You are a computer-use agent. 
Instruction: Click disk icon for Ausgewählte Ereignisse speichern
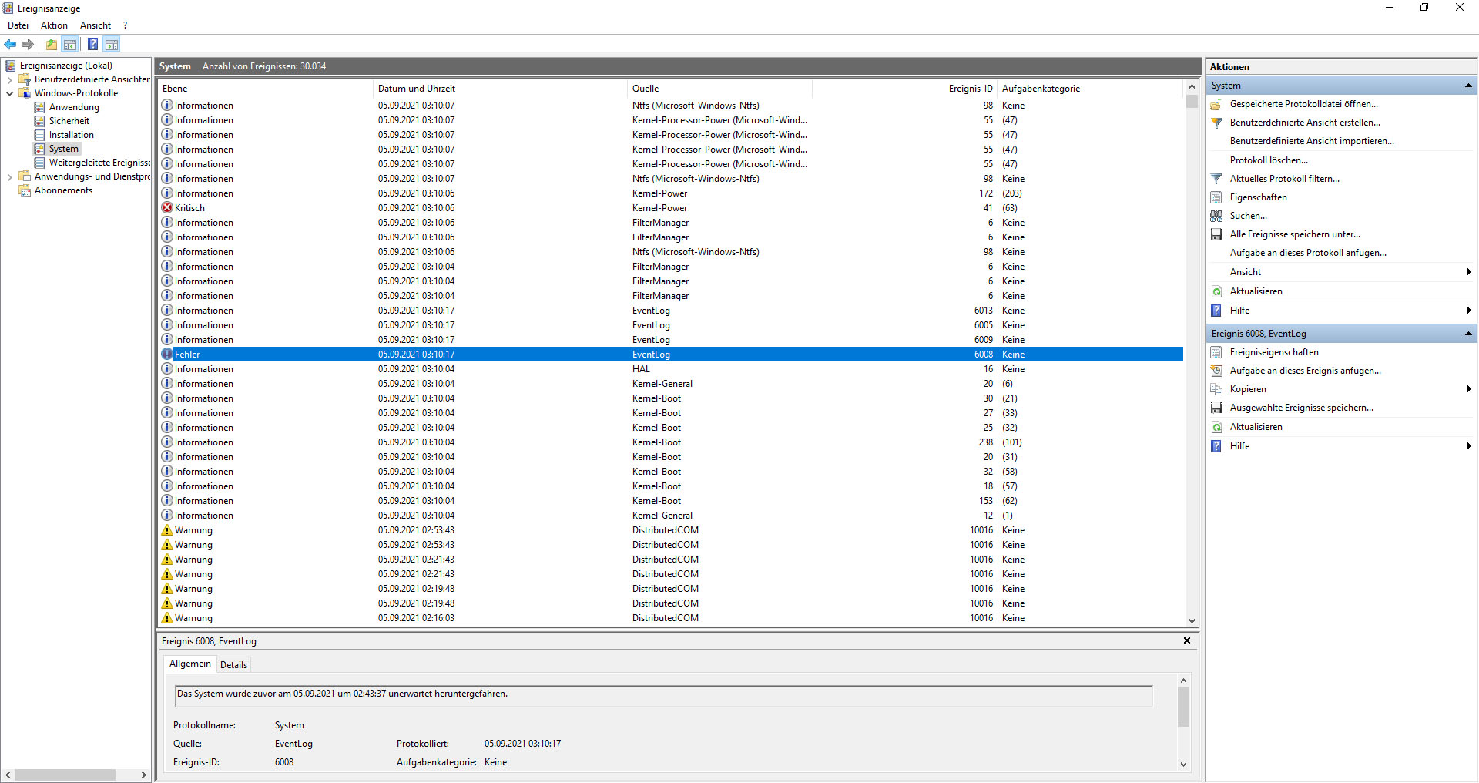coord(1216,408)
